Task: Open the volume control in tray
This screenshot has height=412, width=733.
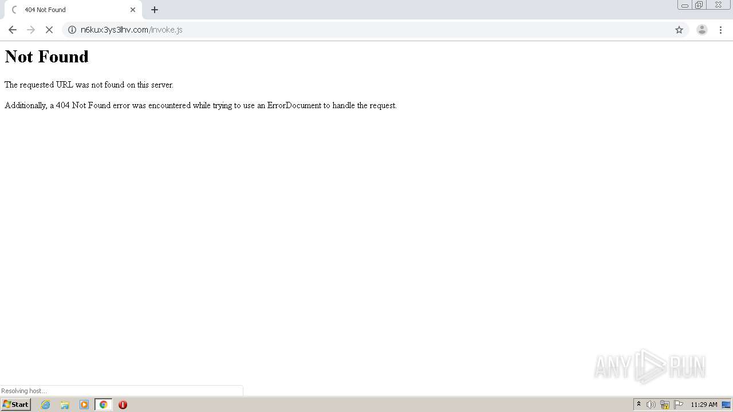Action: 651,405
